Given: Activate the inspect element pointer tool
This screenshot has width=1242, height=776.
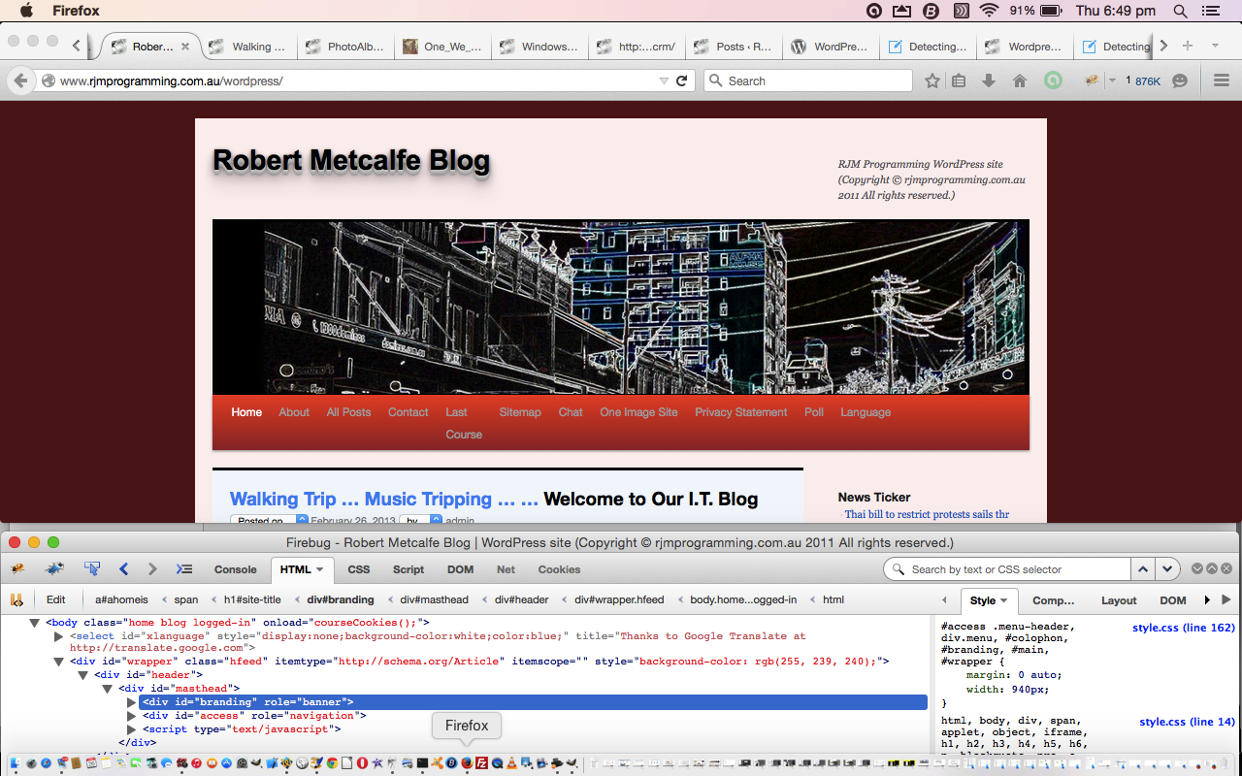Looking at the screenshot, I should coord(92,569).
